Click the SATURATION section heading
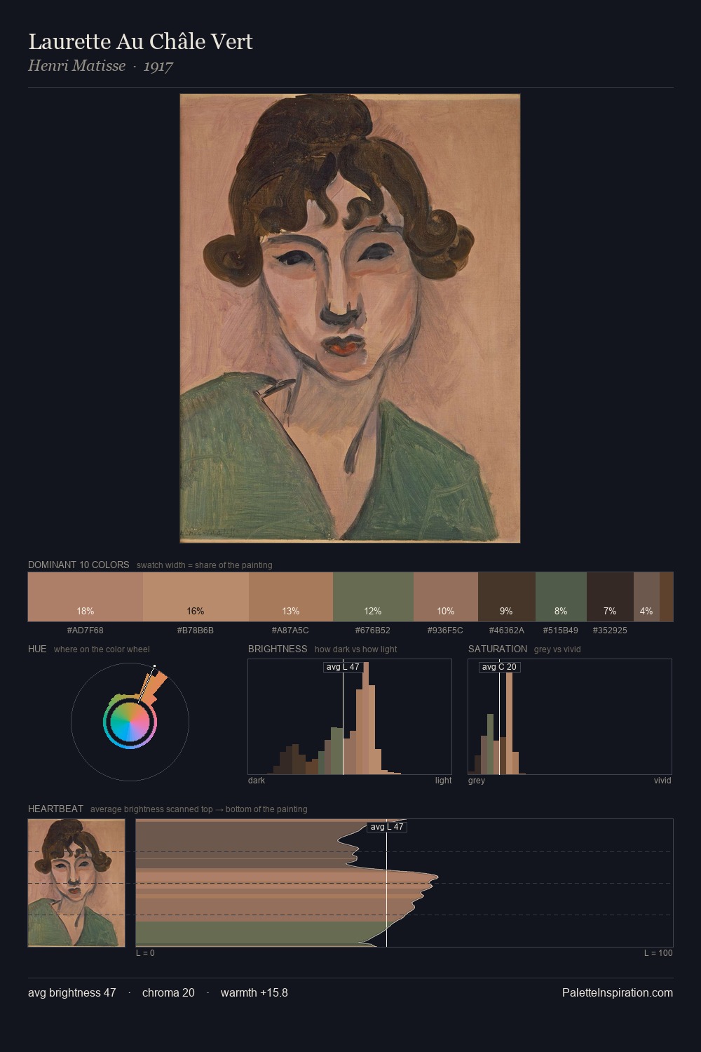Image resolution: width=701 pixels, height=1052 pixels. tap(498, 649)
